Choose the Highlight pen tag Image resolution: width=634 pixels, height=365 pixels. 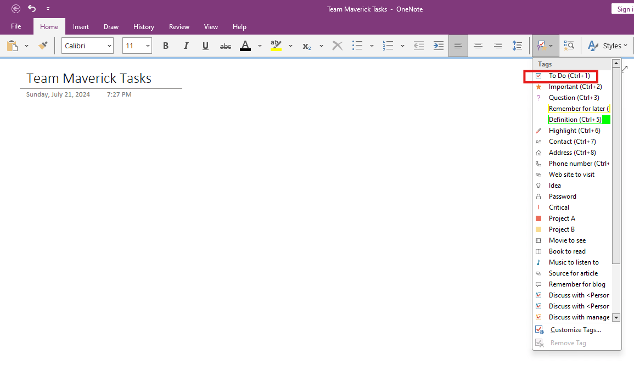(572, 131)
